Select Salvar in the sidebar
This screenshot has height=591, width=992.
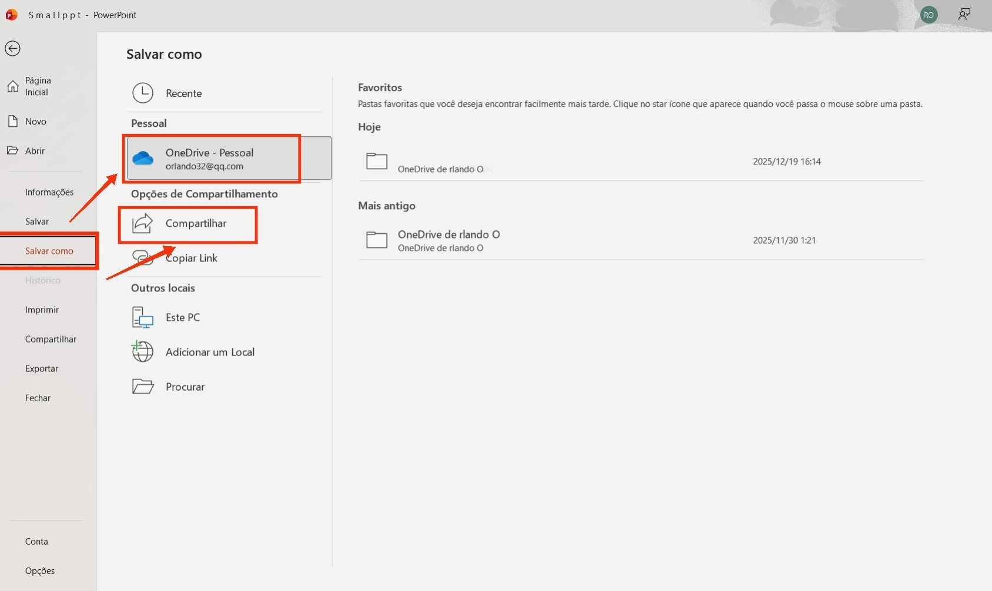coord(37,221)
